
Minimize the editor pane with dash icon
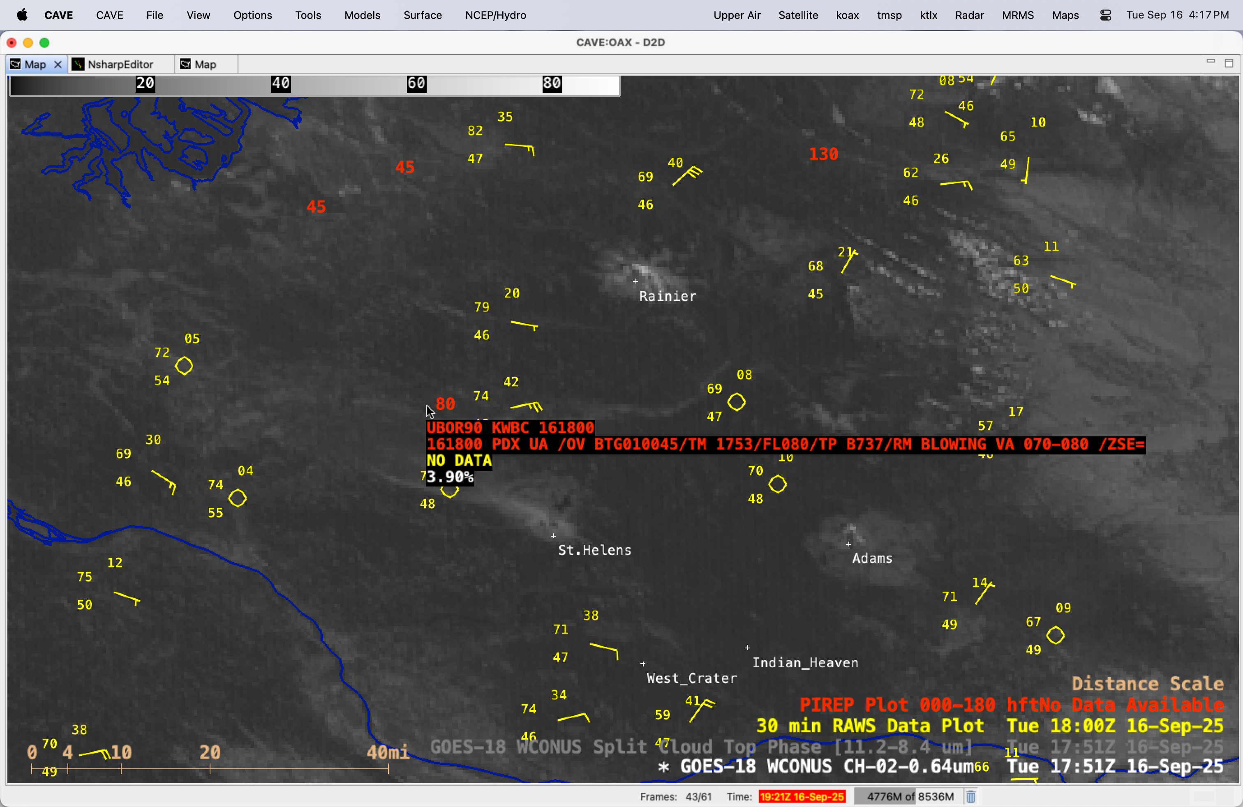[1211, 62]
